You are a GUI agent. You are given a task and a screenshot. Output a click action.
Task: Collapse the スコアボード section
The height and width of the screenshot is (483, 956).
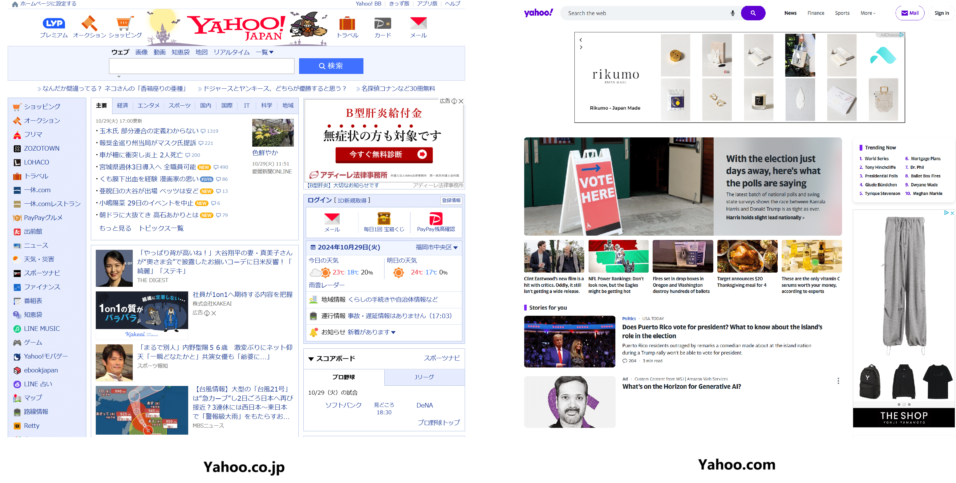(x=311, y=359)
